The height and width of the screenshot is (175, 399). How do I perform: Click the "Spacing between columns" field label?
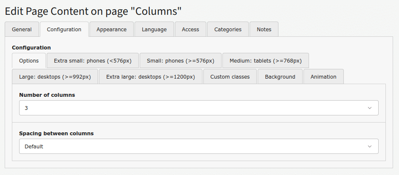[56, 133]
